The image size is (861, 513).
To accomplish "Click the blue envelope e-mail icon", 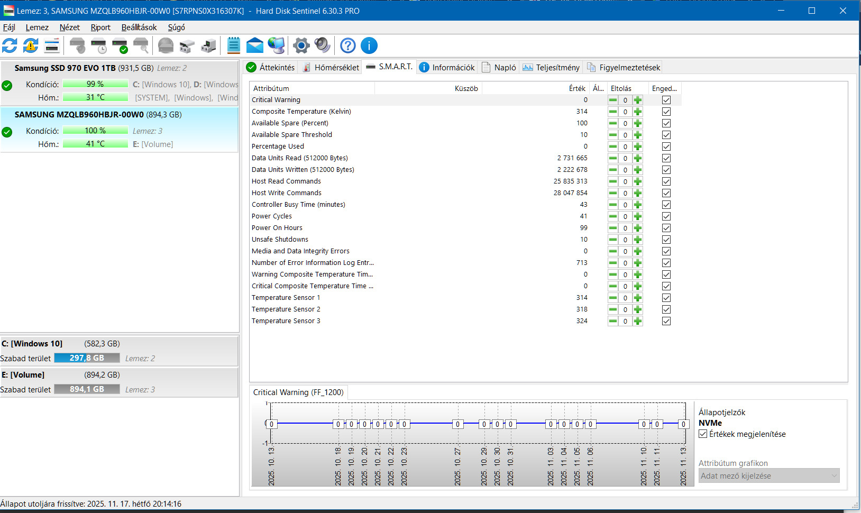I will coord(255,46).
